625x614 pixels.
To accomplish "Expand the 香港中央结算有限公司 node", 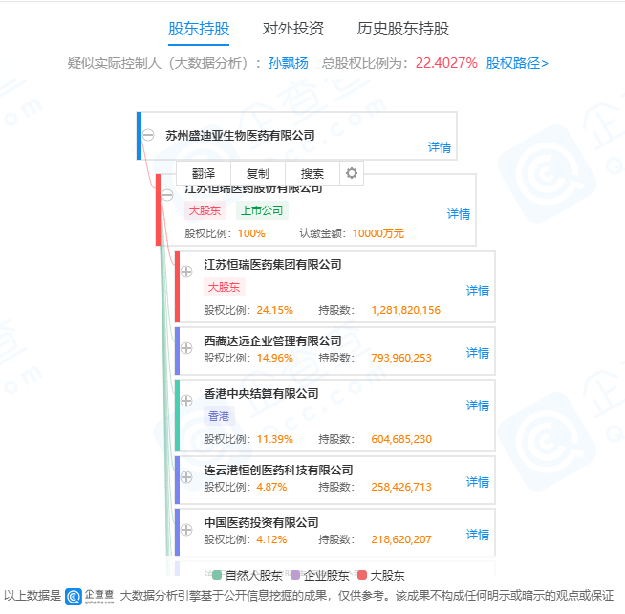I will pyautogui.click(x=186, y=401).
